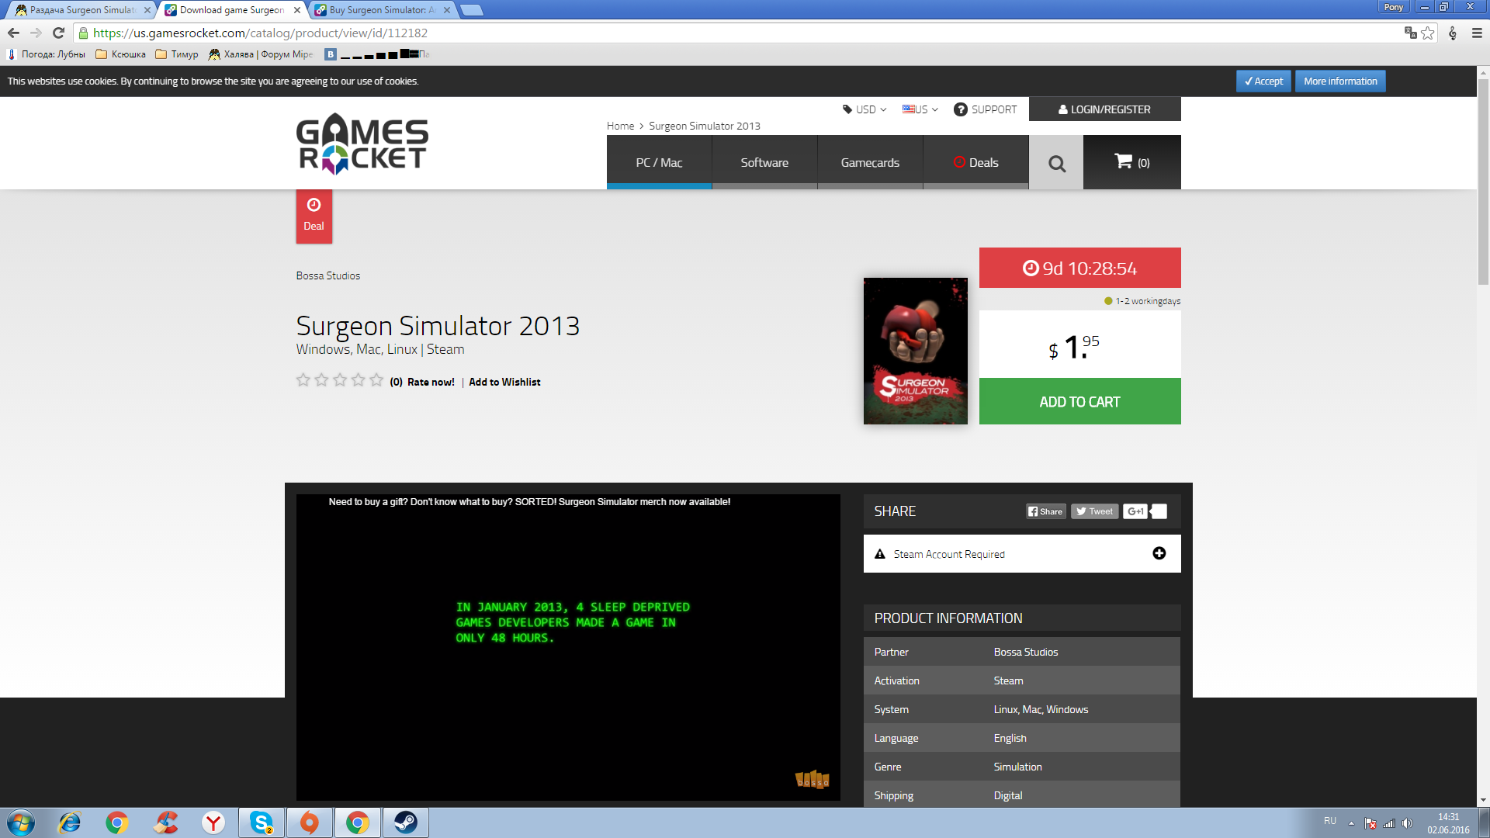Viewport: 1490px width, 838px height.
Task: Click the Support question mark icon
Action: pyautogui.click(x=960, y=109)
